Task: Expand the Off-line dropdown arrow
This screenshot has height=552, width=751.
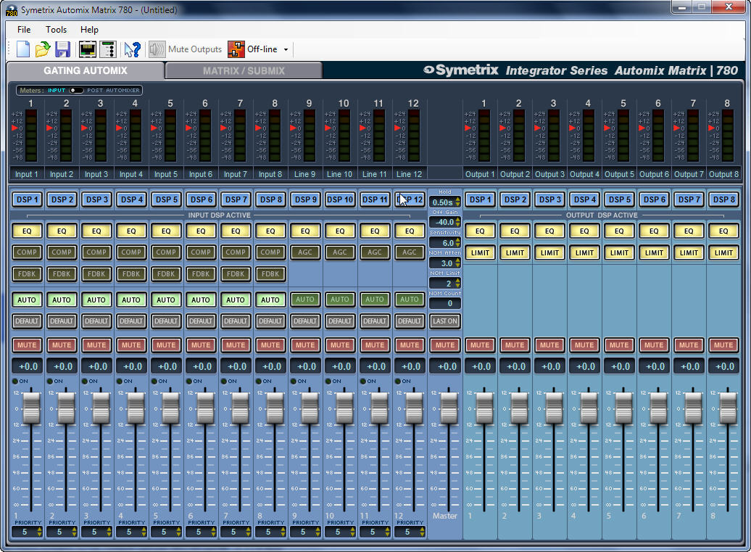Action: pos(286,49)
